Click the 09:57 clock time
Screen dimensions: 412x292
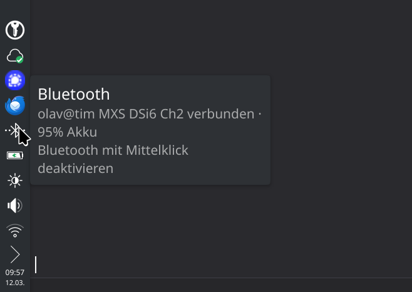pyautogui.click(x=15, y=273)
